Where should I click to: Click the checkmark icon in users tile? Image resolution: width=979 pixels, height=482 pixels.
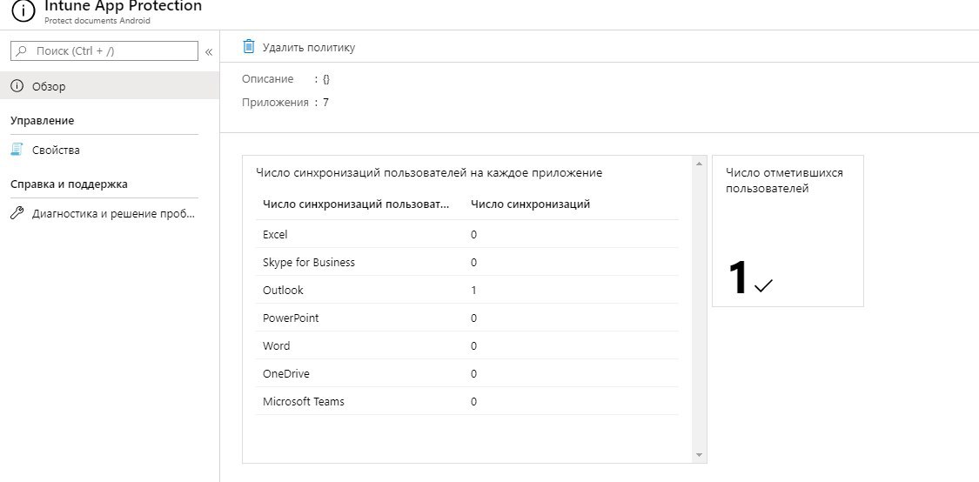[763, 285]
